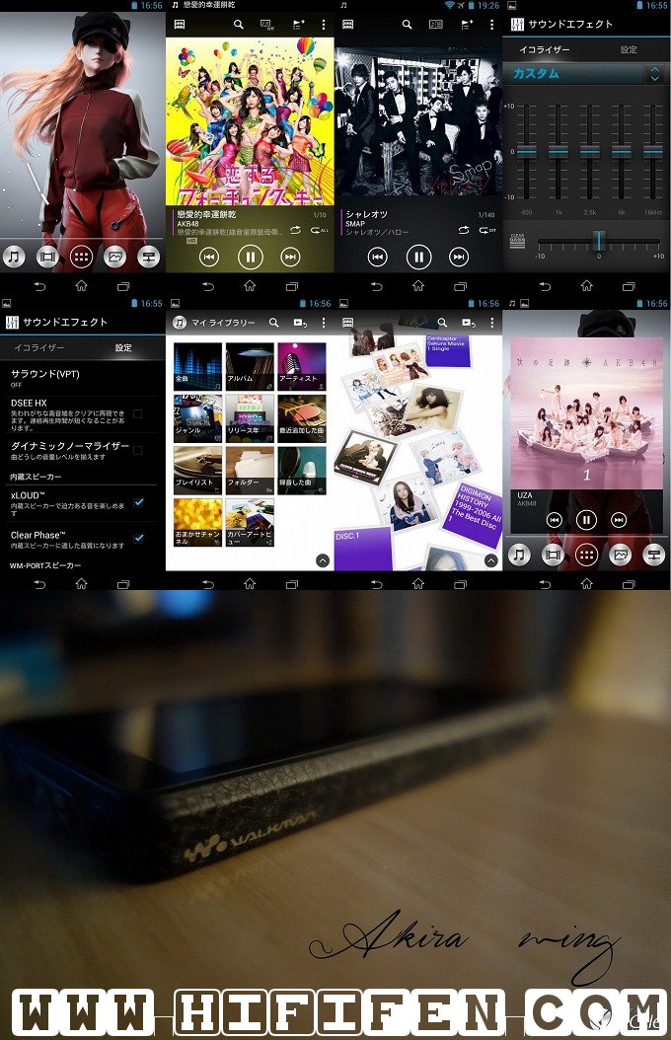Image resolution: width=671 pixels, height=1040 pixels.
Task: Skip to next track in the AKB48 player
Action: click(x=290, y=257)
